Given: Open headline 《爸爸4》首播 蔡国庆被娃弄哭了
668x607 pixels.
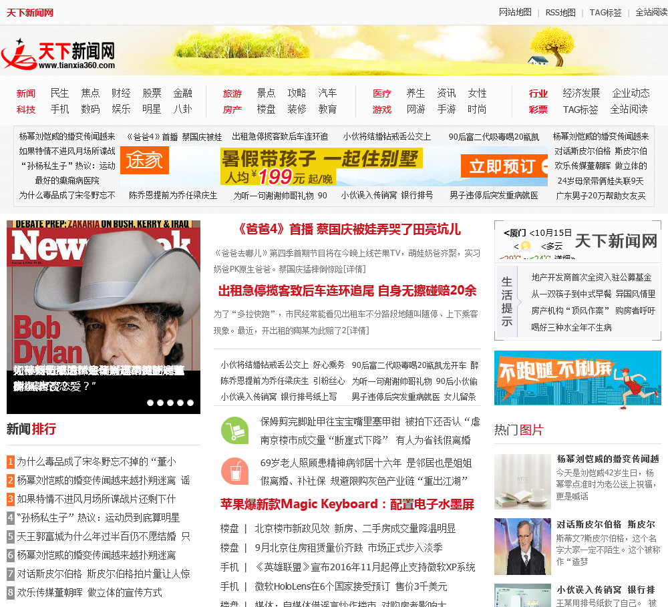Looking at the screenshot, I should tap(349, 229).
